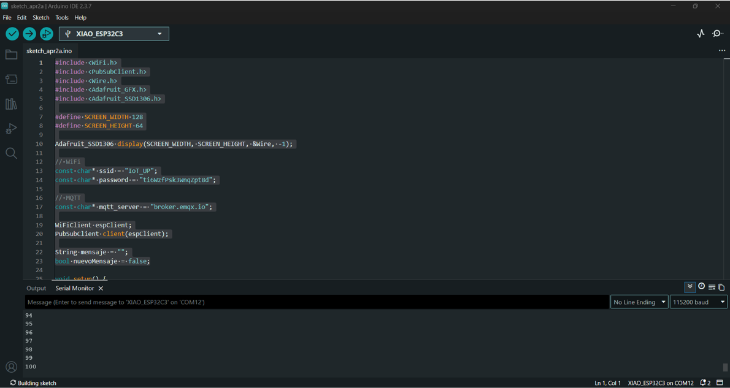The width and height of the screenshot is (730, 388).
Task: Click the #define SCREEN_WIDTH 128 line
Action: coord(99,117)
